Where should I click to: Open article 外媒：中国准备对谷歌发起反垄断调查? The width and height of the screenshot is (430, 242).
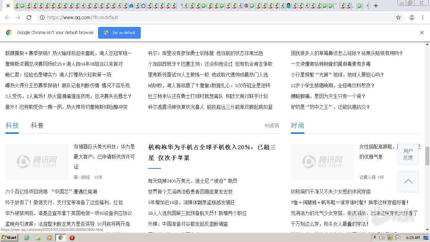188,224
